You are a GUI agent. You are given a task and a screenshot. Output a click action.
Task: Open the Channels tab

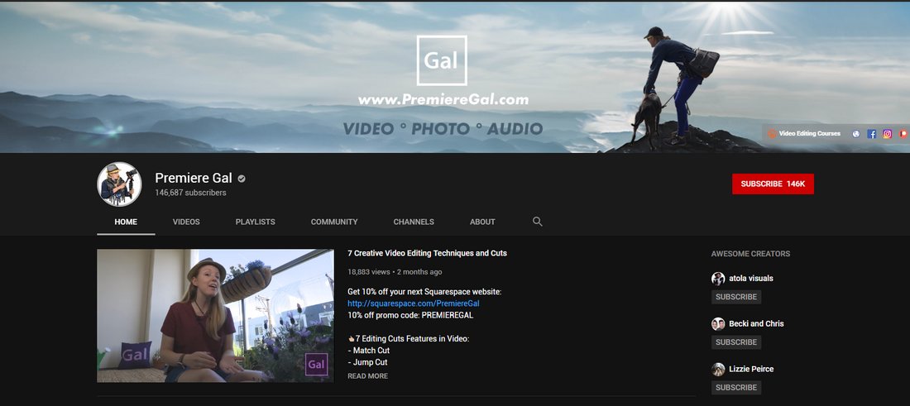pyautogui.click(x=414, y=222)
